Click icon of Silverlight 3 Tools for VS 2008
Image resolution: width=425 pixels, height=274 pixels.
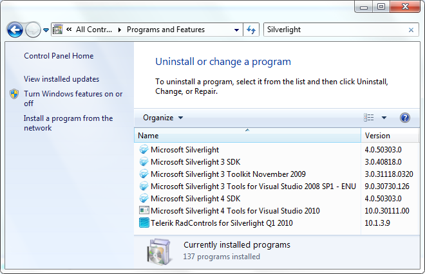144,187
